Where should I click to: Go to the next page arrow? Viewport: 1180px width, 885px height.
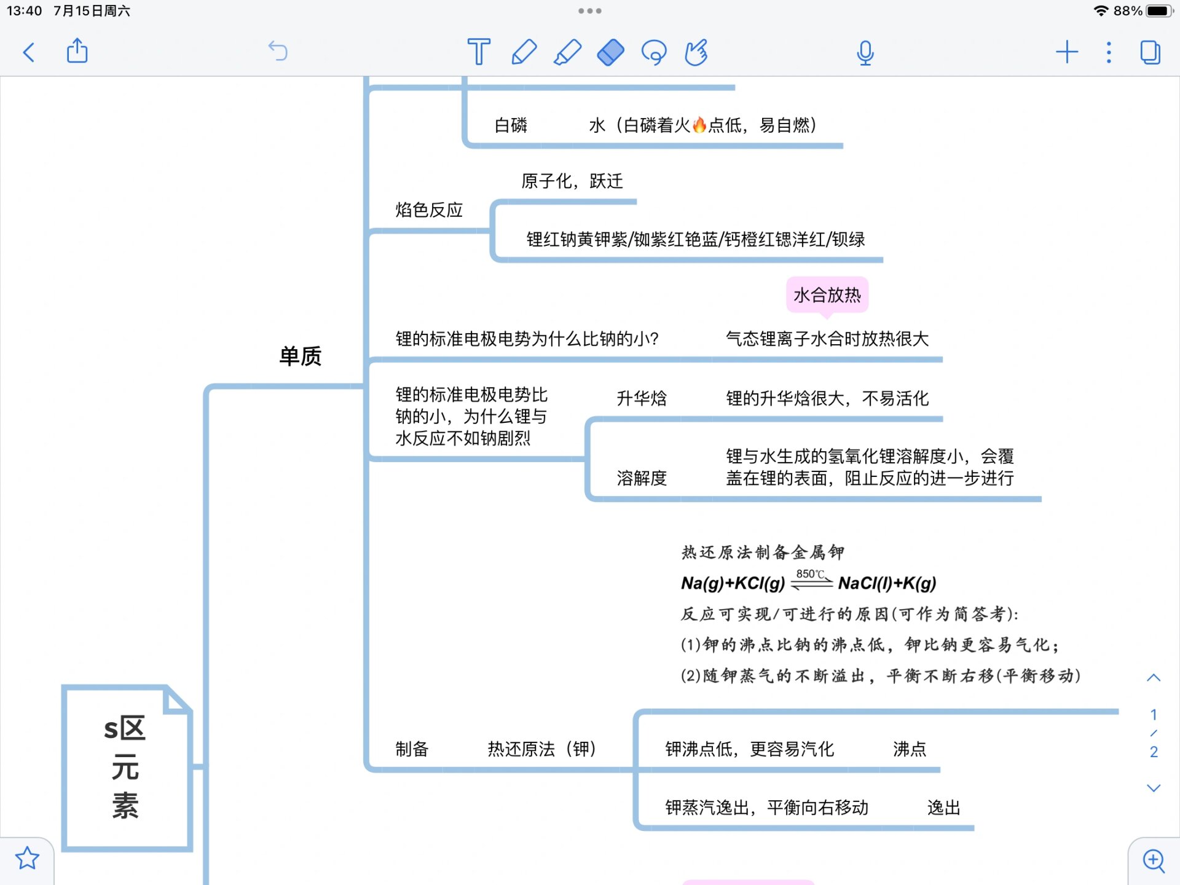coord(1154,788)
